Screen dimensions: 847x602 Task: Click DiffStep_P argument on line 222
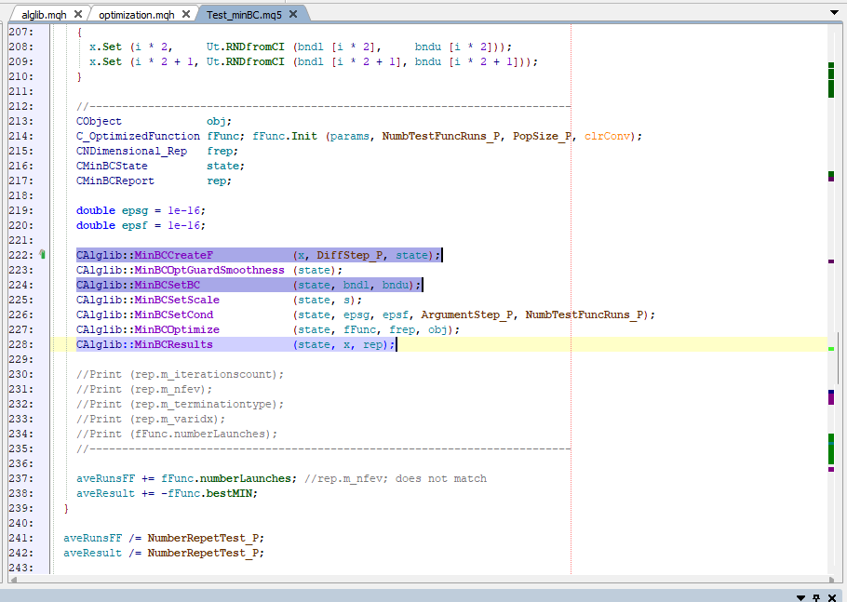tap(349, 255)
